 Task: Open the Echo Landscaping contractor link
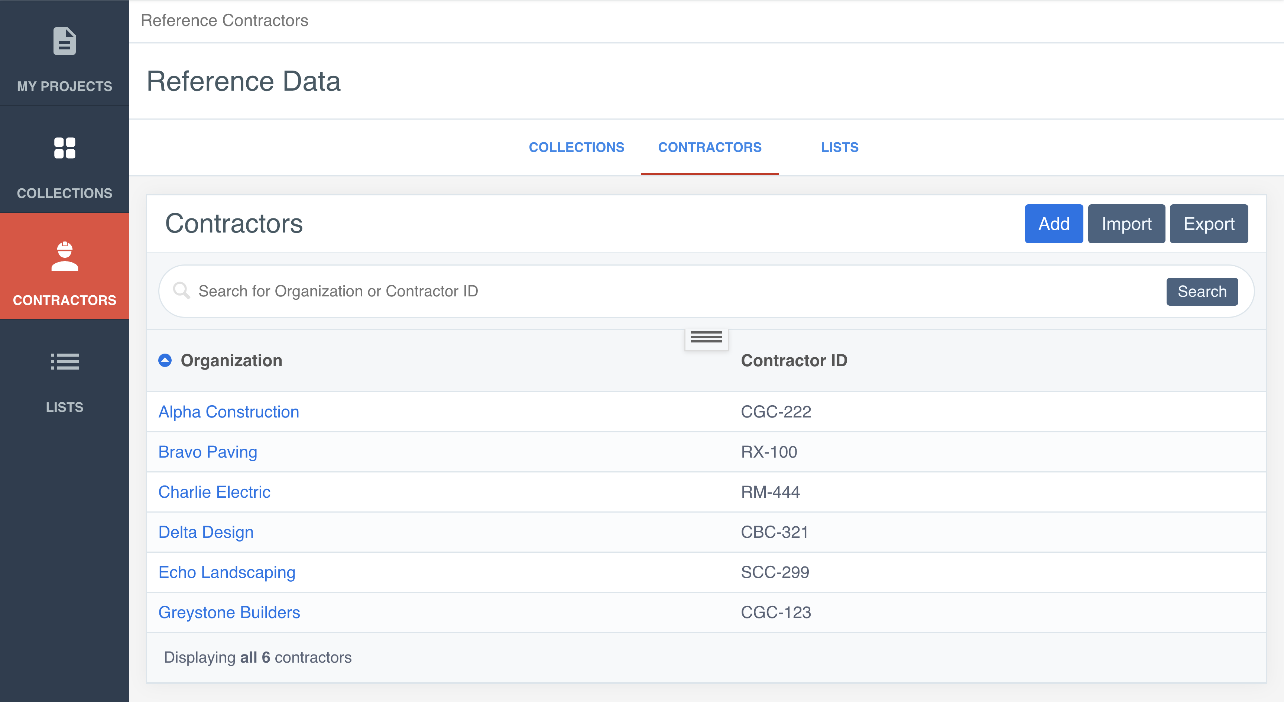coord(227,572)
